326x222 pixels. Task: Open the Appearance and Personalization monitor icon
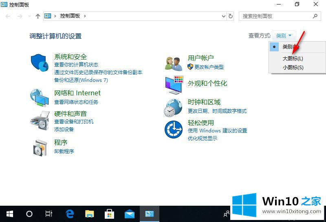174,85
